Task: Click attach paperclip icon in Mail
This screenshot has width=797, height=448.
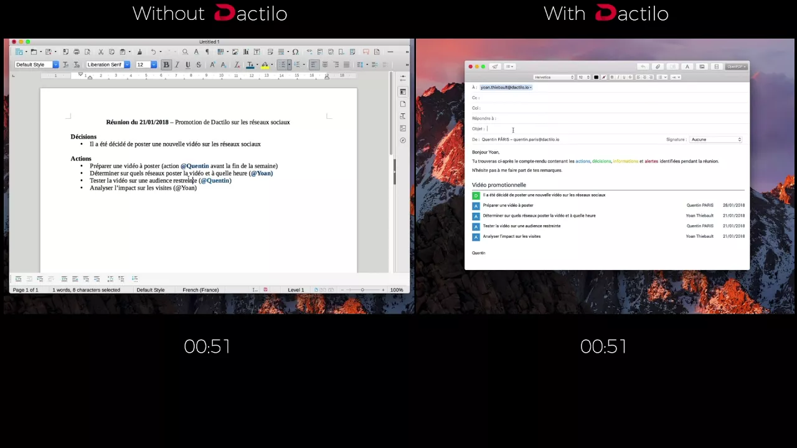Action: pyautogui.click(x=658, y=67)
